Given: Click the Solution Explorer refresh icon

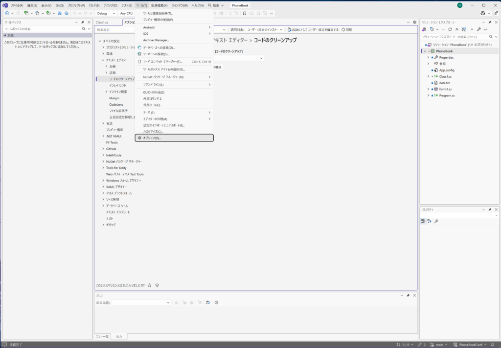Looking at the screenshot, I should point(450,29).
